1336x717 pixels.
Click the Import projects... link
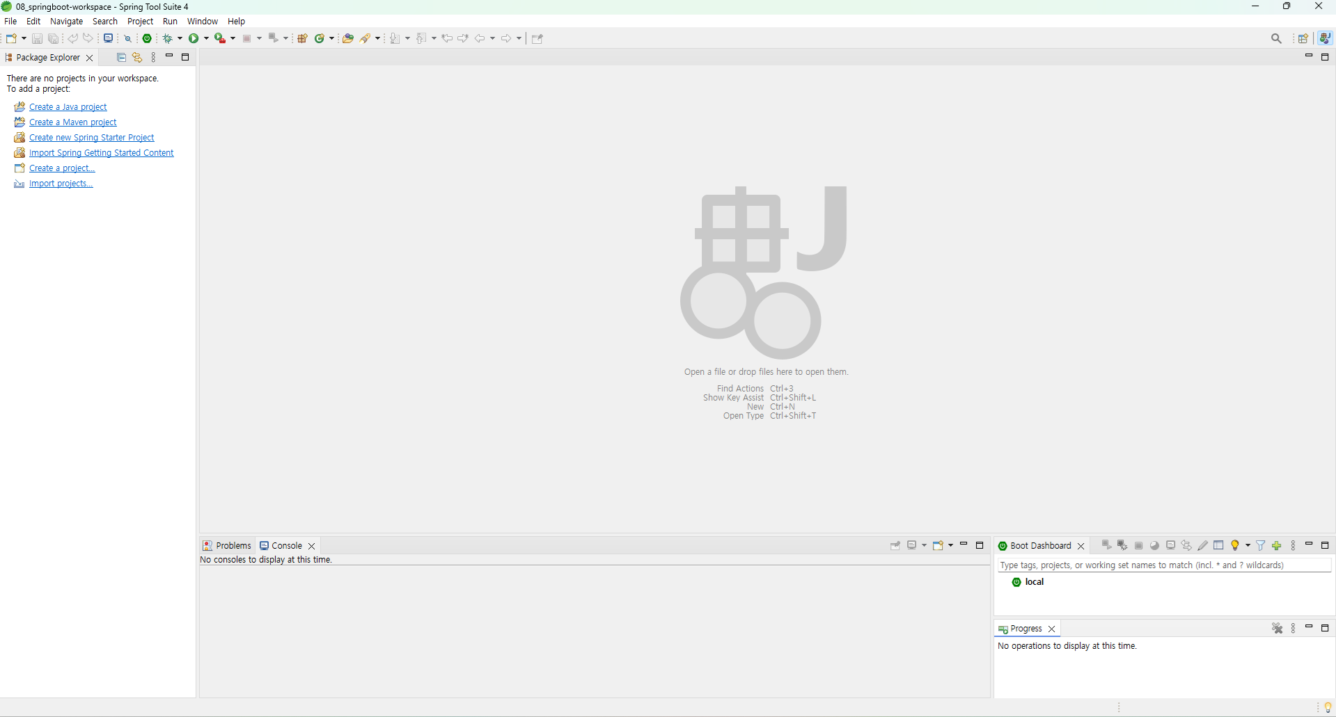point(61,184)
